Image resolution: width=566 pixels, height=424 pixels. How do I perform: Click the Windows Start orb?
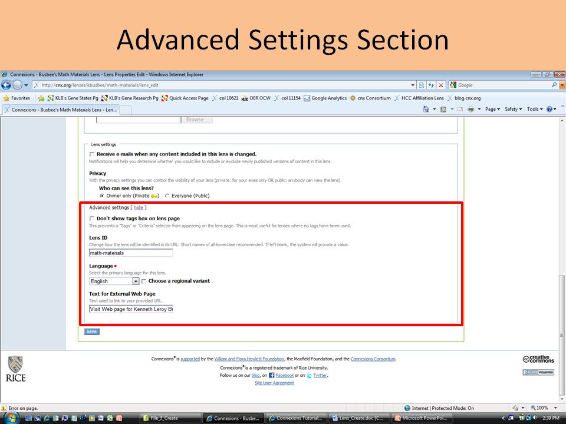tap(11, 418)
